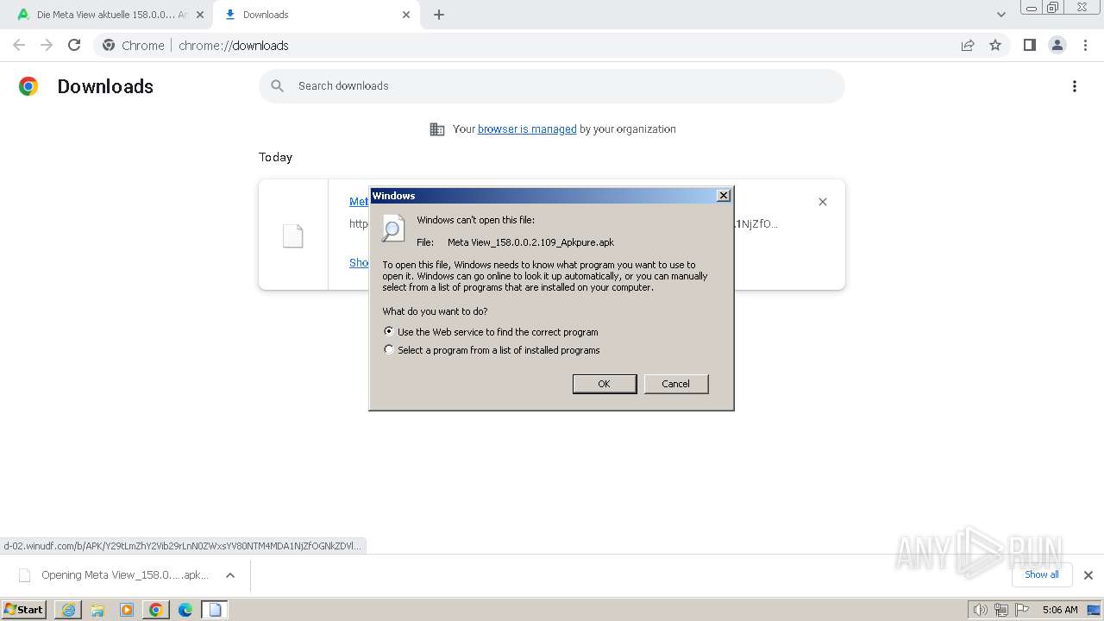Open the Downloads page more actions menu
The image size is (1104, 621).
tap(1074, 86)
